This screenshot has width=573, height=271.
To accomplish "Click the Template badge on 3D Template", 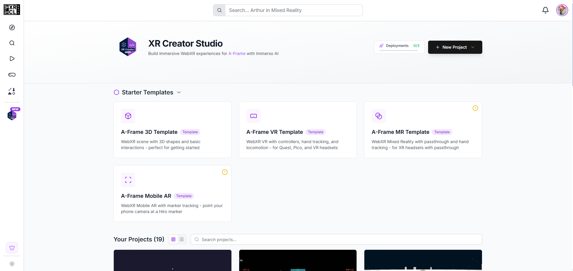I will (x=190, y=132).
